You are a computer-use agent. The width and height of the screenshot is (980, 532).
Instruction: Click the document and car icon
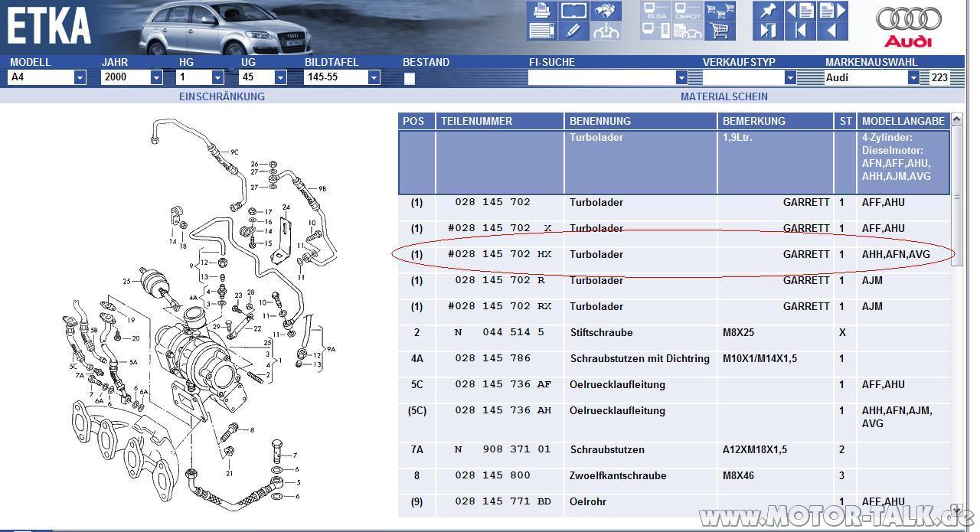687,31
